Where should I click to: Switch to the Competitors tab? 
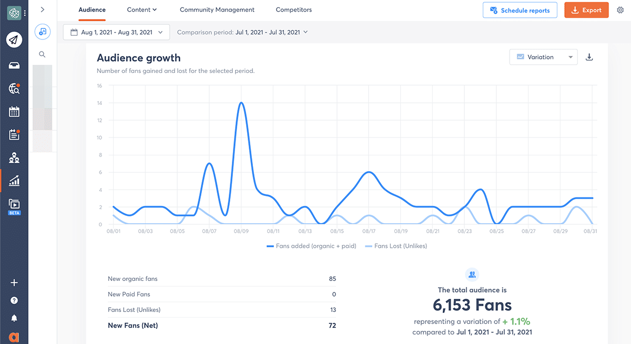pos(293,10)
